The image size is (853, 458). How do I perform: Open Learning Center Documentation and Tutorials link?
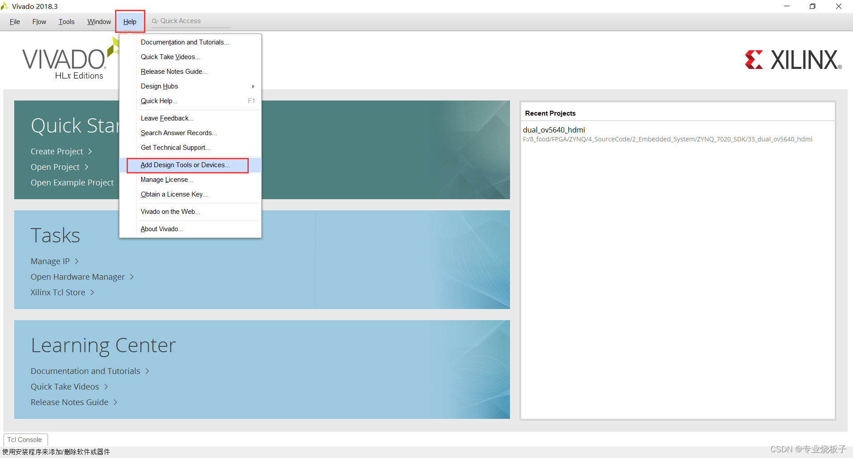point(90,371)
